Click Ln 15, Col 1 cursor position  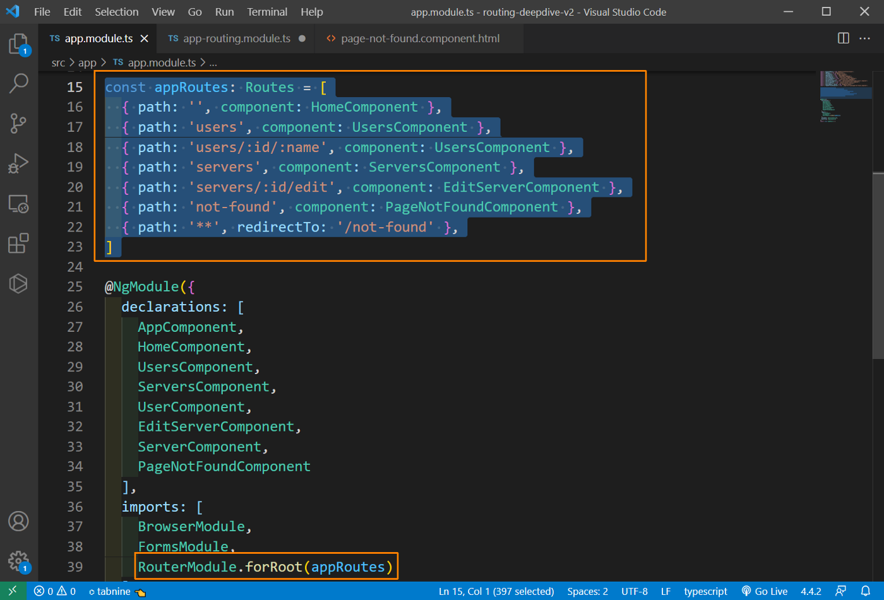pyautogui.click(x=496, y=591)
